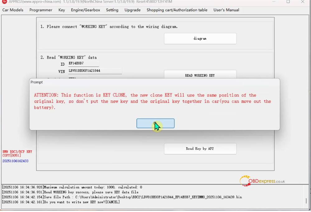Minimize the APPRO2 window

(x=274, y=2)
